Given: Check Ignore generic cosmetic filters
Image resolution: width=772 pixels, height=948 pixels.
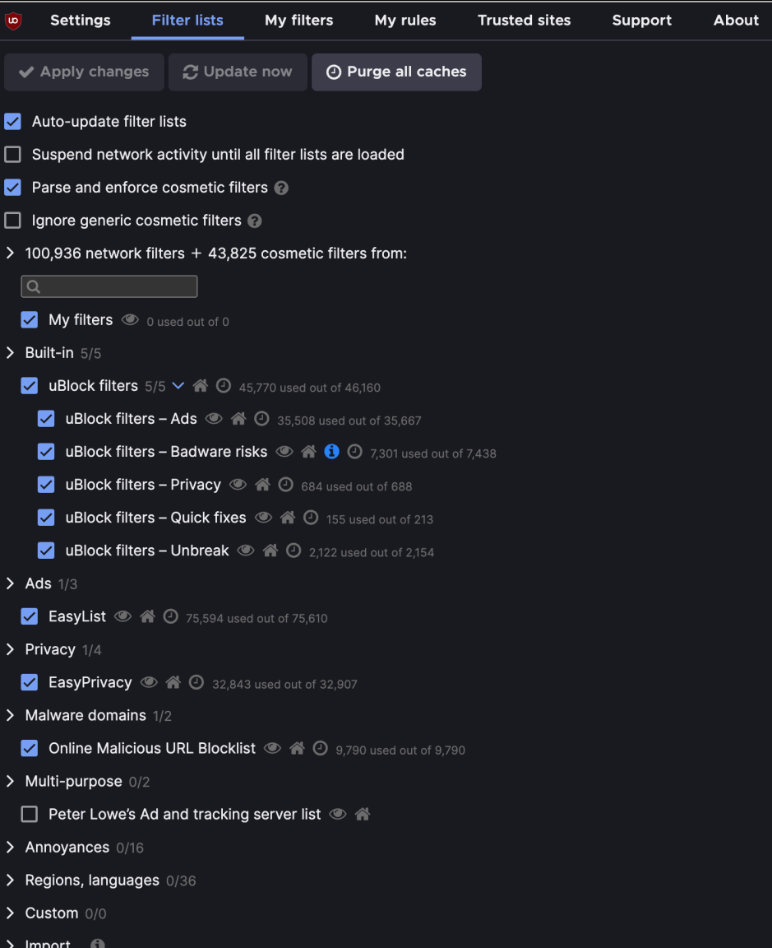Looking at the screenshot, I should (x=12, y=220).
